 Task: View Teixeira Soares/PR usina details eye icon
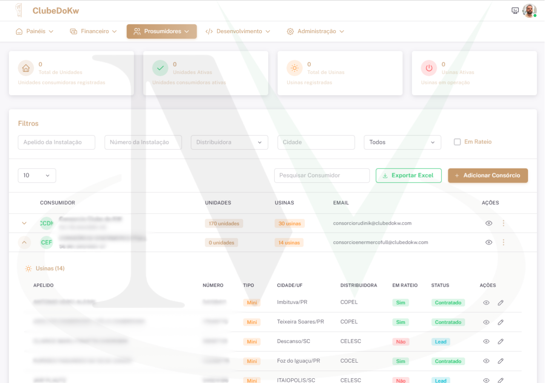tap(486, 322)
